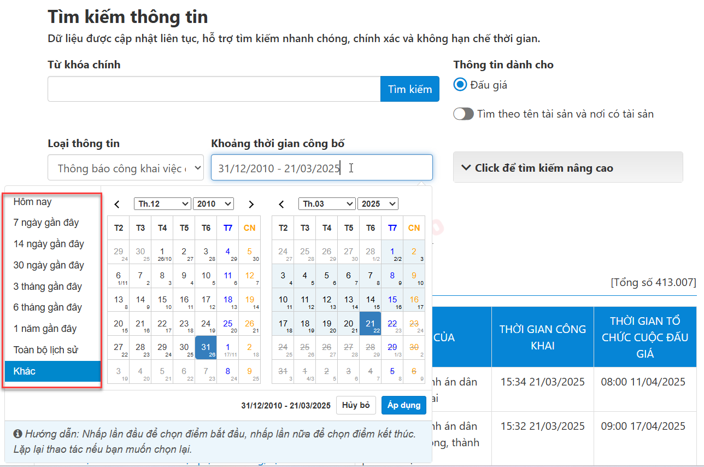Screen dimensions: 704x467
Task: Select day 12 in December 2010 calendar
Action: (x=250, y=276)
